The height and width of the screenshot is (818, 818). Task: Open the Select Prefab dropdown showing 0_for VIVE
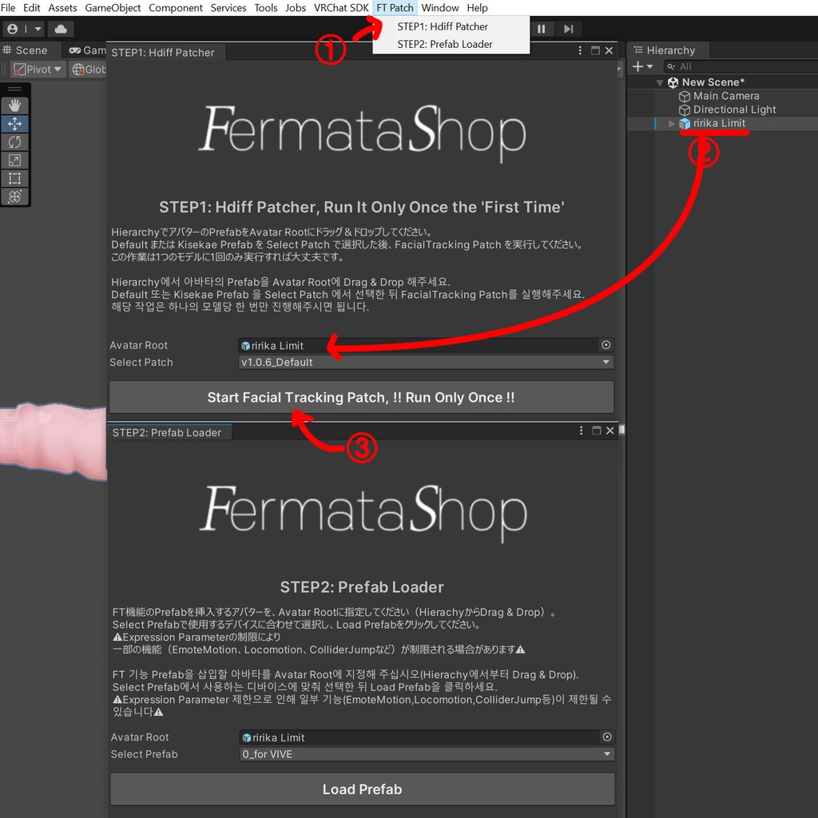click(x=426, y=753)
